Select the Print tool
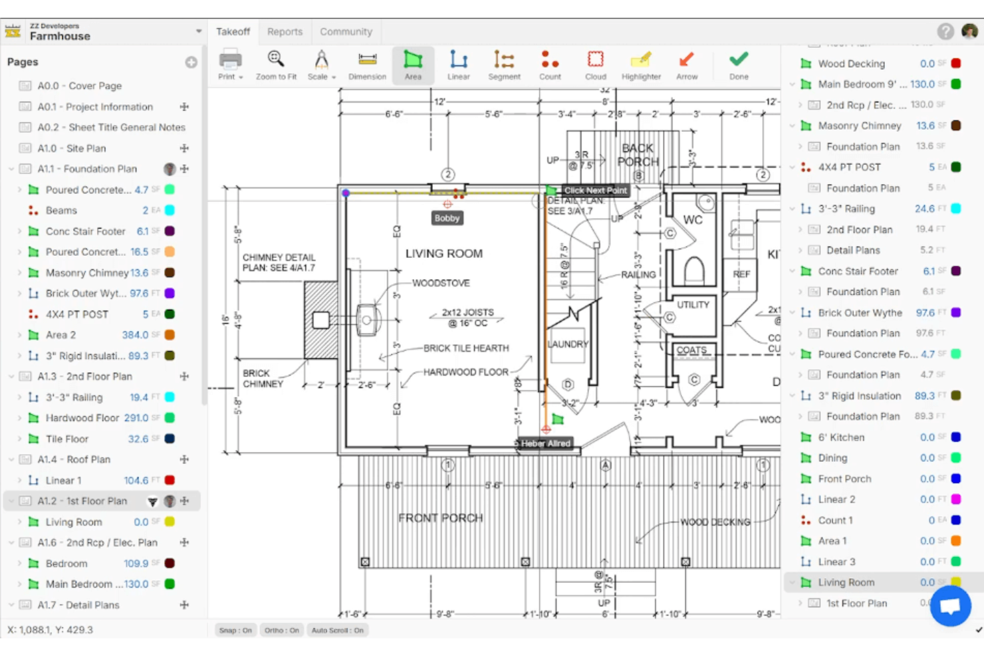 pos(230,64)
